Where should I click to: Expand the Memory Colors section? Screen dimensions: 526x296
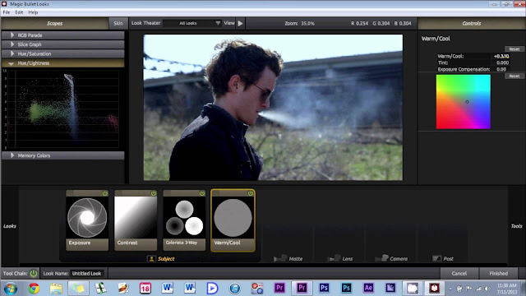click(x=63, y=155)
